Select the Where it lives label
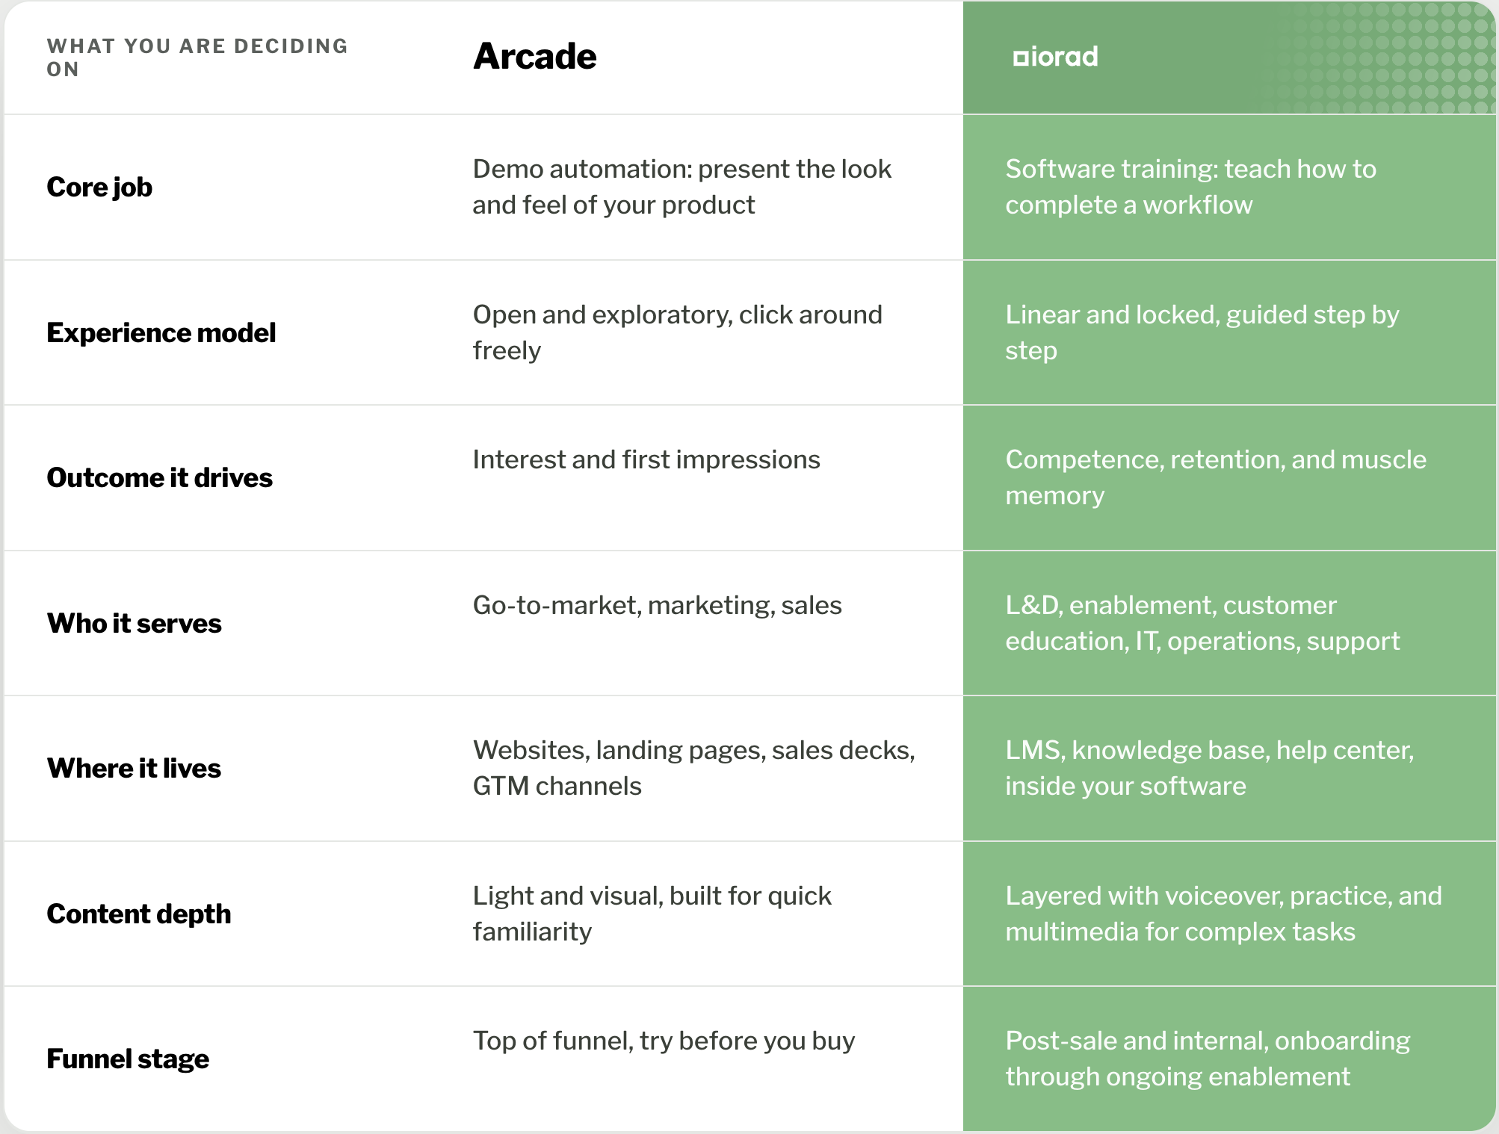The height and width of the screenshot is (1134, 1499). (134, 768)
